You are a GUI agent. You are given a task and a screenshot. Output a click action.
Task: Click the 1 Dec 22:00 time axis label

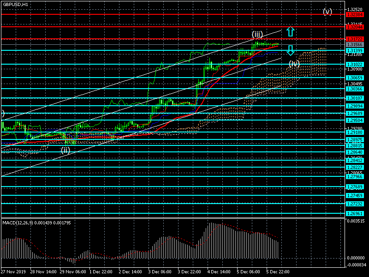(101, 272)
